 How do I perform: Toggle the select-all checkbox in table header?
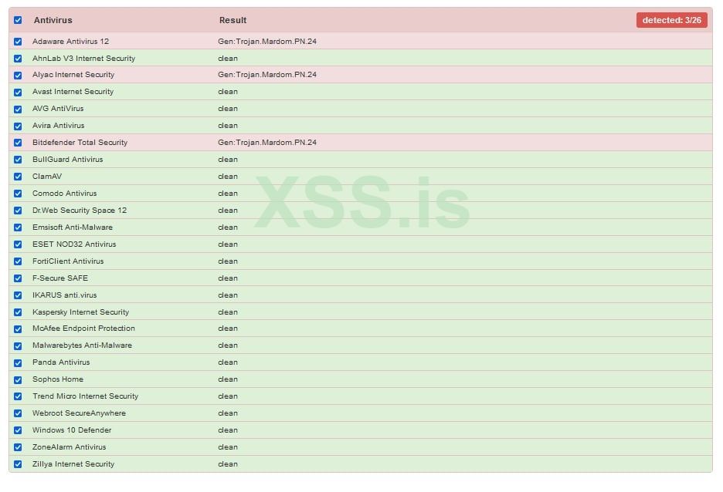click(18, 20)
